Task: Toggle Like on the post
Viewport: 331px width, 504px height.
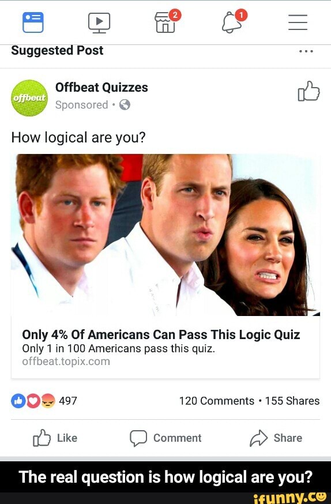Action: pyautogui.click(x=55, y=438)
